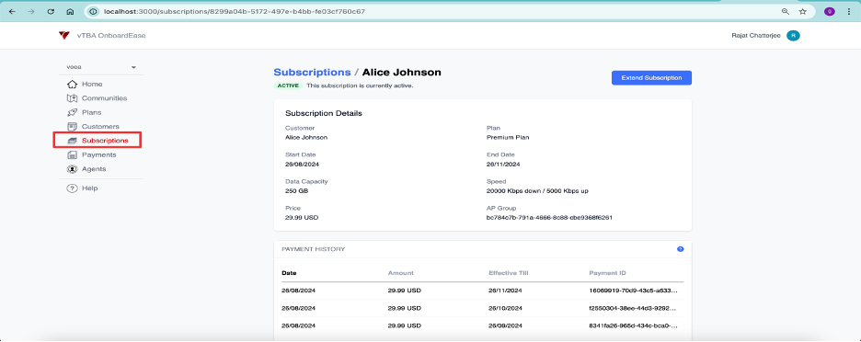Image resolution: width=861 pixels, height=342 pixels.
Task: Click the payment ID starting f2550304
Action: pyautogui.click(x=633, y=308)
